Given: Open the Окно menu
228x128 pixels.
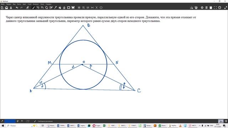Looking at the screenshot, I should [42, 4].
